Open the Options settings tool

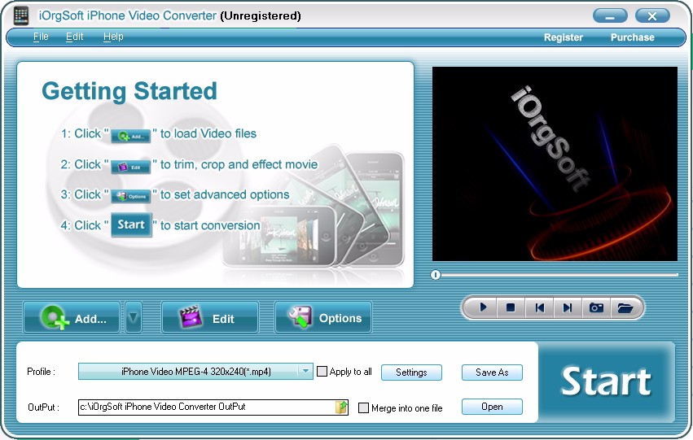[x=323, y=317]
